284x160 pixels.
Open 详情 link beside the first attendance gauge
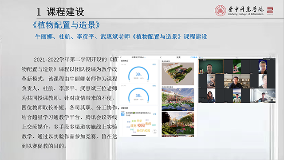154,64
